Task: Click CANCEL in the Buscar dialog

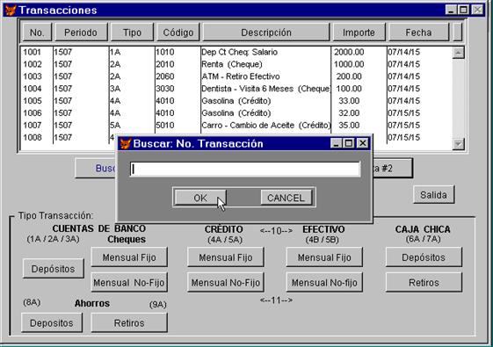Action: point(286,198)
